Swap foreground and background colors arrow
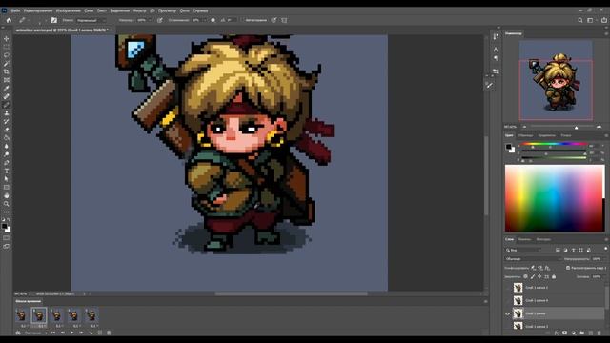 (9, 220)
